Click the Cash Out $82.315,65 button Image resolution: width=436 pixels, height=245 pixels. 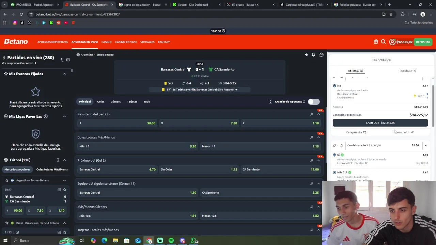(x=380, y=122)
